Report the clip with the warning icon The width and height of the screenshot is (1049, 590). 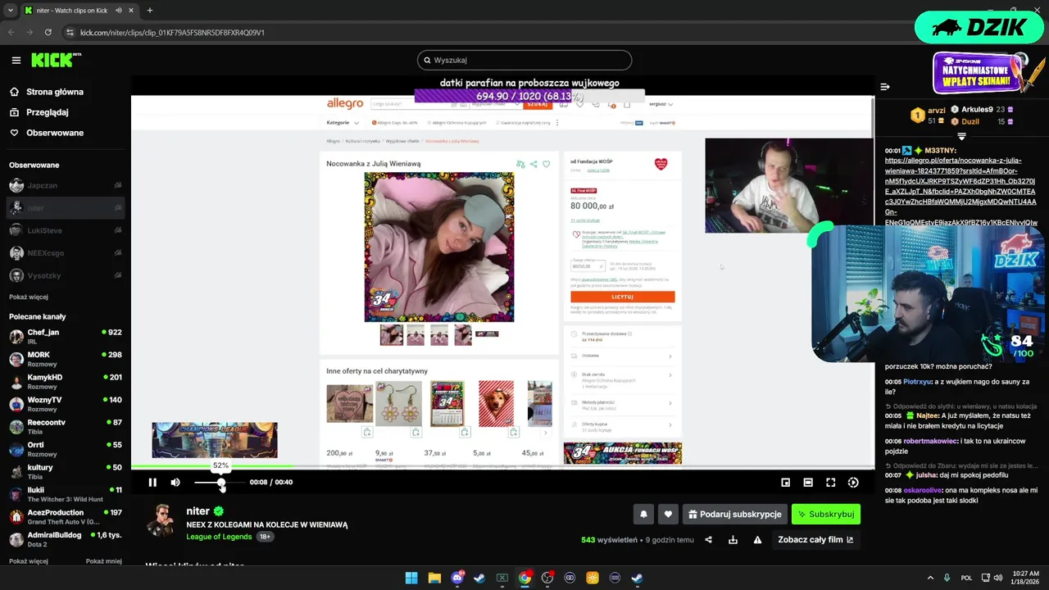click(x=757, y=540)
